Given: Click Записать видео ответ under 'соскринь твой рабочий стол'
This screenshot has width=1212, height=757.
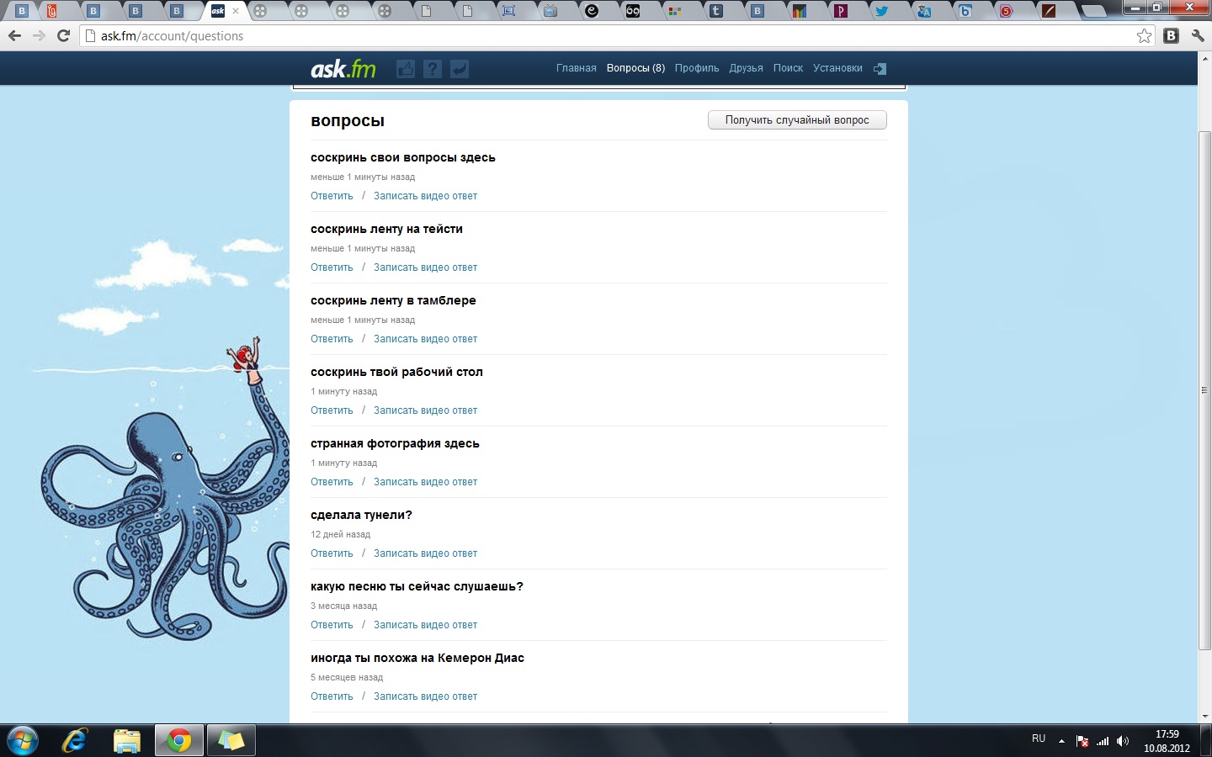Looking at the screenshot, I should click(425, 410).
